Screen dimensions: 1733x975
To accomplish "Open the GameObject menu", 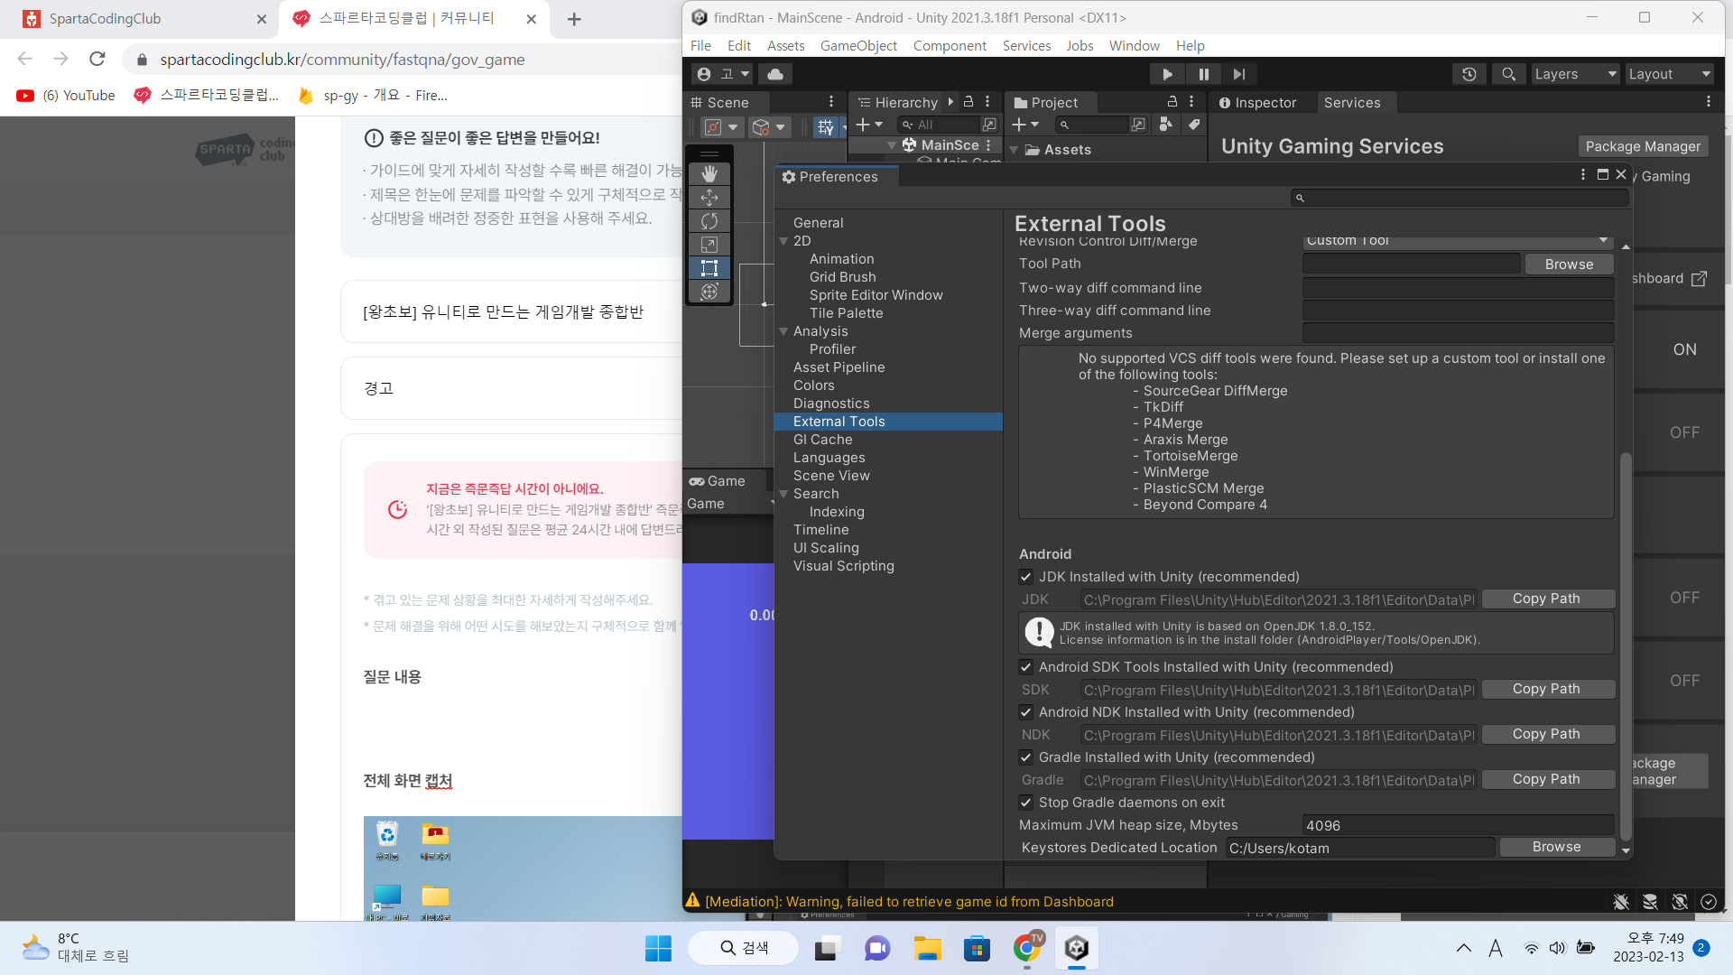I will [858, 46].
